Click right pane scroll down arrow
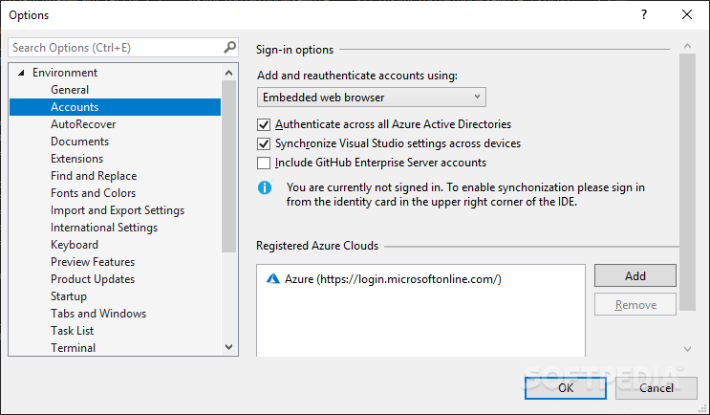This screenshot has width=710, height=415. point(687,349)
